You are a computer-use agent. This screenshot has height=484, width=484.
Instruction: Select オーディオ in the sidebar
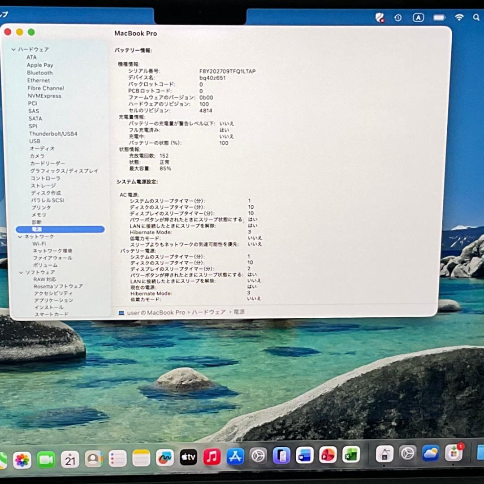pos(42,149)
